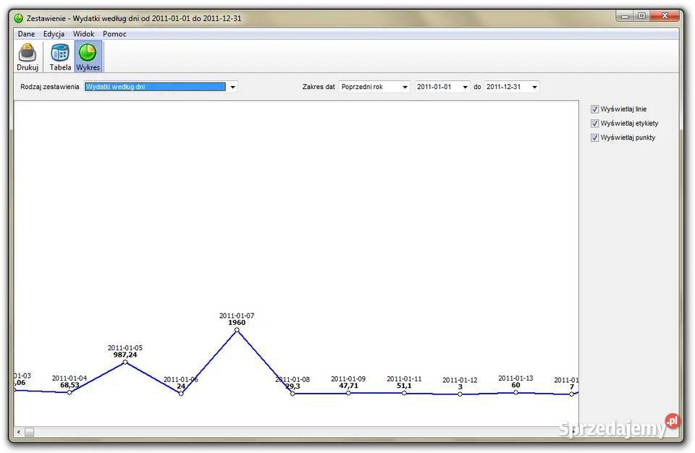Click the horizontal scrollbar thumb under the chart
This screenshot has width=695, height=453.
(30, 432)
